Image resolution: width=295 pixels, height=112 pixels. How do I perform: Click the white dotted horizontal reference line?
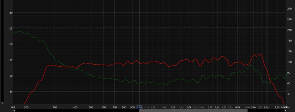pyautogui.click(x=150, y=27)
